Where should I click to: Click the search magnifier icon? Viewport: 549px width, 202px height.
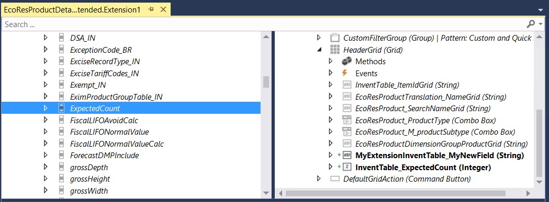coord(531,24)
